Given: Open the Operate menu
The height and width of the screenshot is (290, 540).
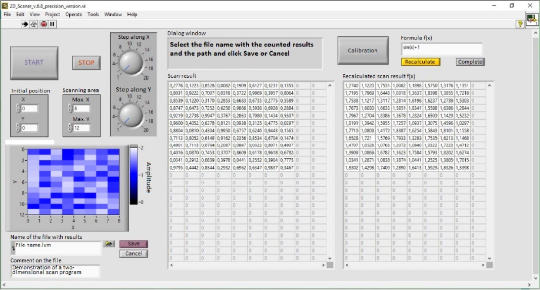Looking at the screenshot, I should click(74, 15).
